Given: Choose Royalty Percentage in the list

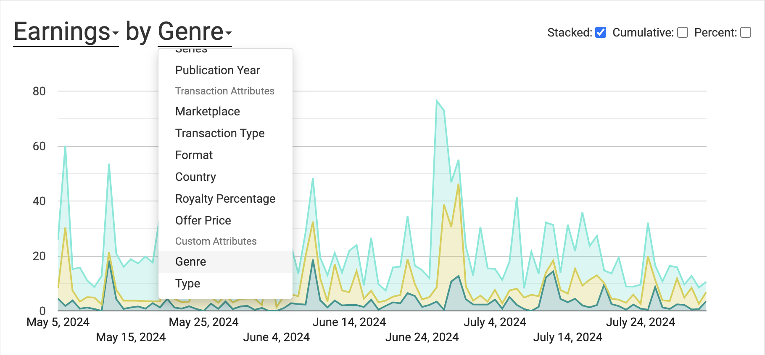Looking at the screenshot, I should (225, 198).
